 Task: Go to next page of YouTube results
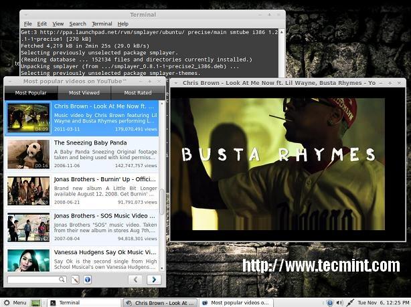point(154,280)
